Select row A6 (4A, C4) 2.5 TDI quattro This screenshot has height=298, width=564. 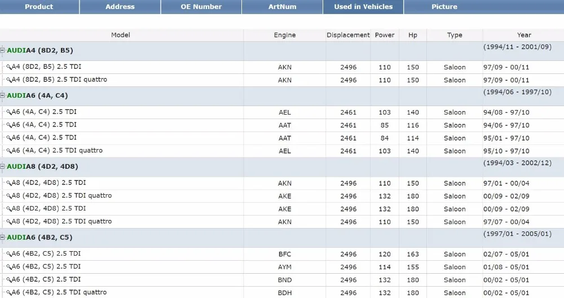[282, 151]
